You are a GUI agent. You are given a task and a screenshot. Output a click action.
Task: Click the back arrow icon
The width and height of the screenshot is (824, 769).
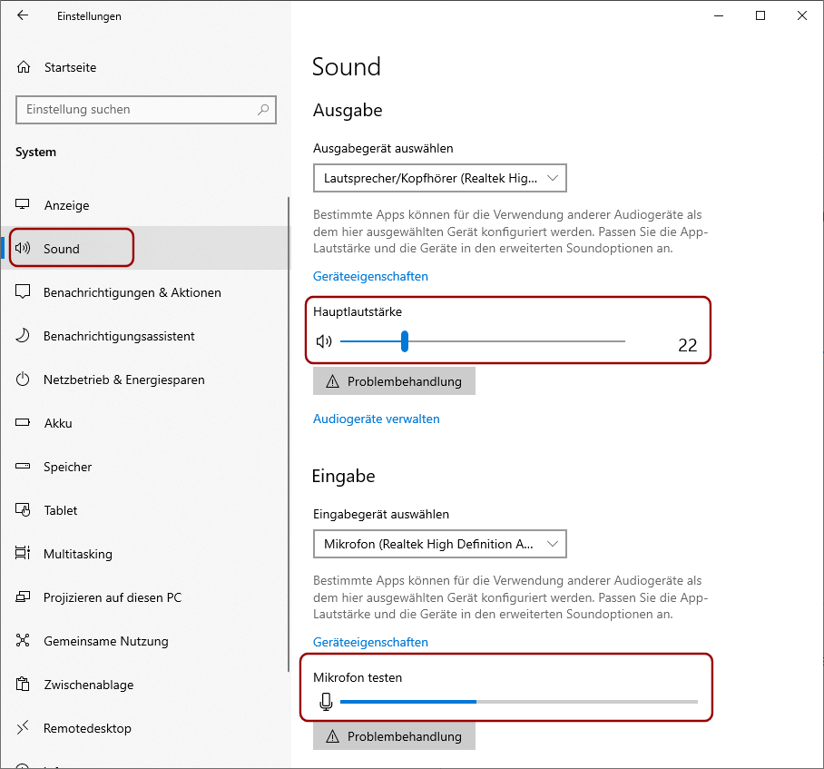[x=23, y=15]
